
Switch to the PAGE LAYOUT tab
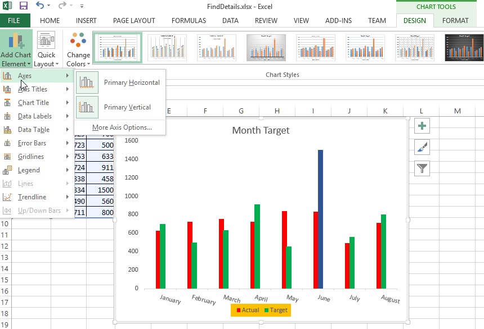[x=134, y=21]
